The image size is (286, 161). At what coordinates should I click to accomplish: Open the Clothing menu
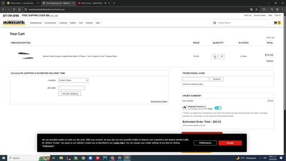(63, 23)
